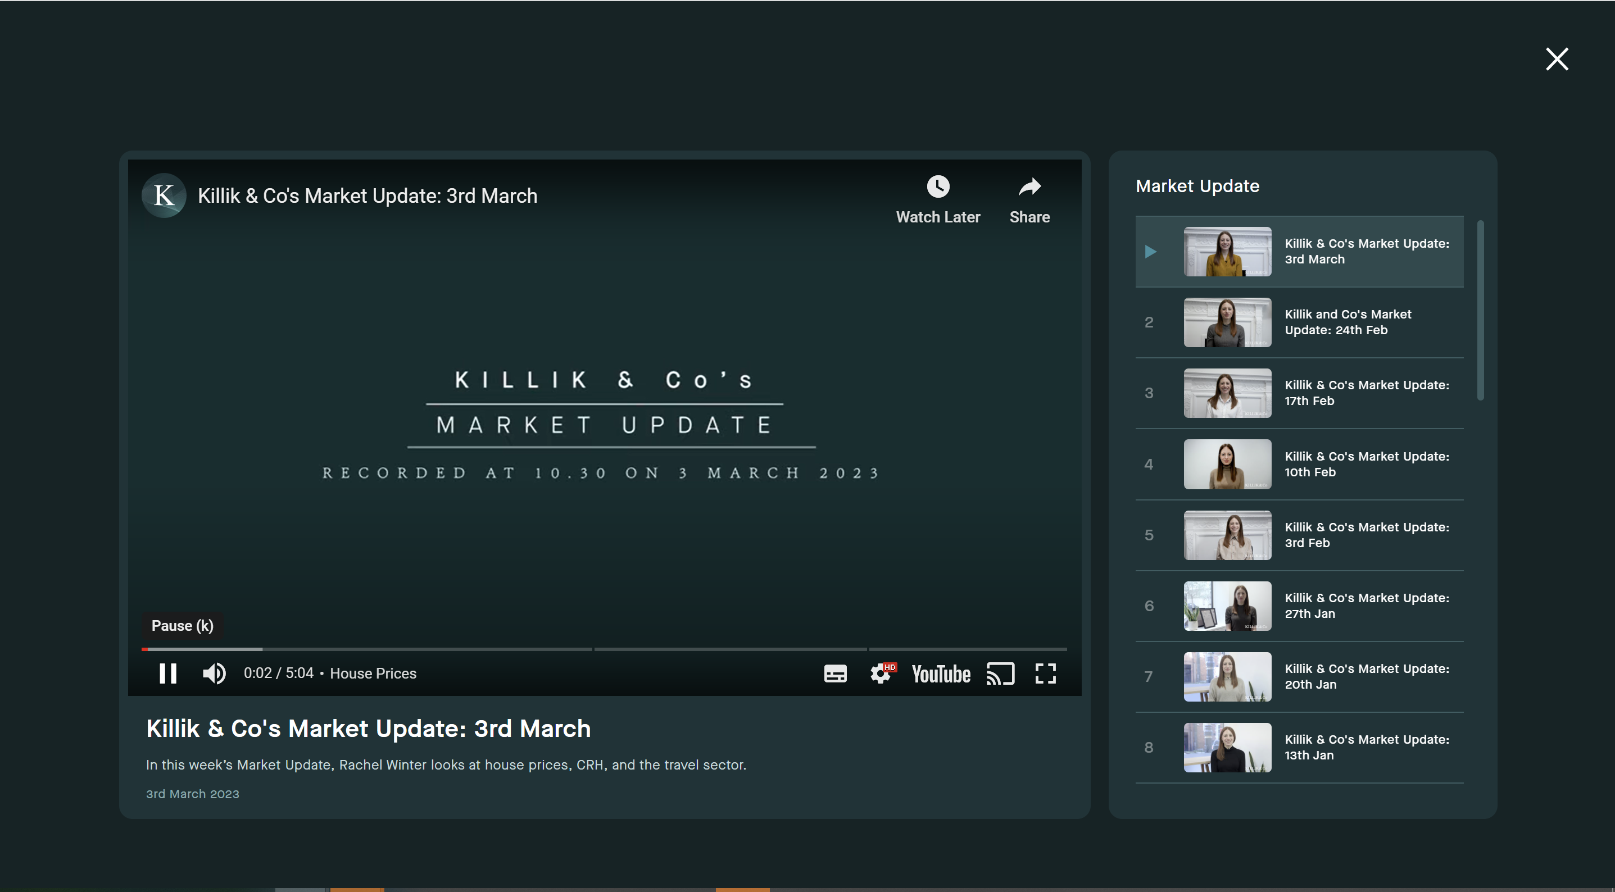Mute the video volume speaker icon

click(x=214, y=673)
